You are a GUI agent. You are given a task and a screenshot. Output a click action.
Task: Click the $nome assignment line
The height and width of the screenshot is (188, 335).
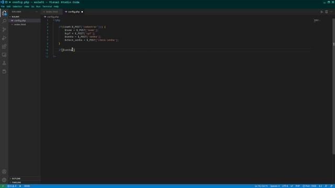coord(82,30)
